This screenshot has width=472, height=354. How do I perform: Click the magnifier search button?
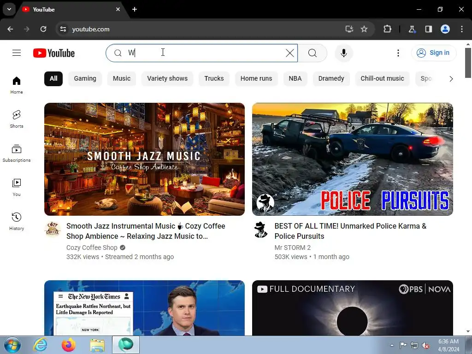313,53
